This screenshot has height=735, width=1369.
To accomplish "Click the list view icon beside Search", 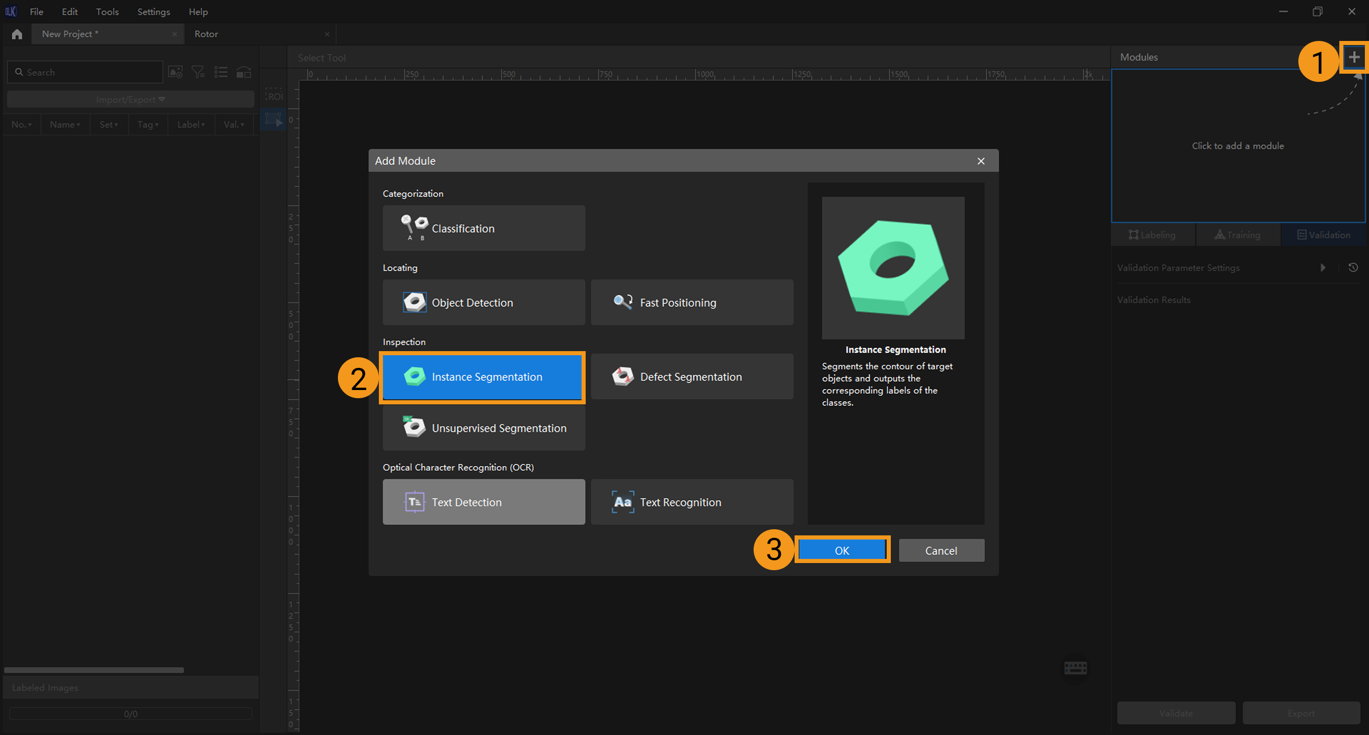I will coord(221,72).
